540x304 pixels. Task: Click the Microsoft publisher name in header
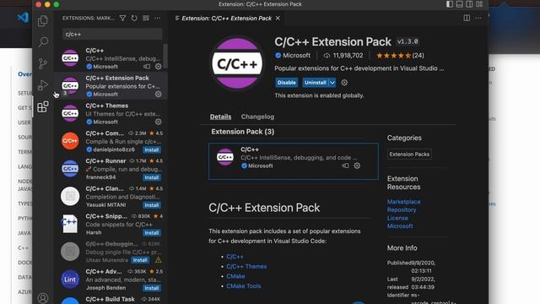coord(296,56)
